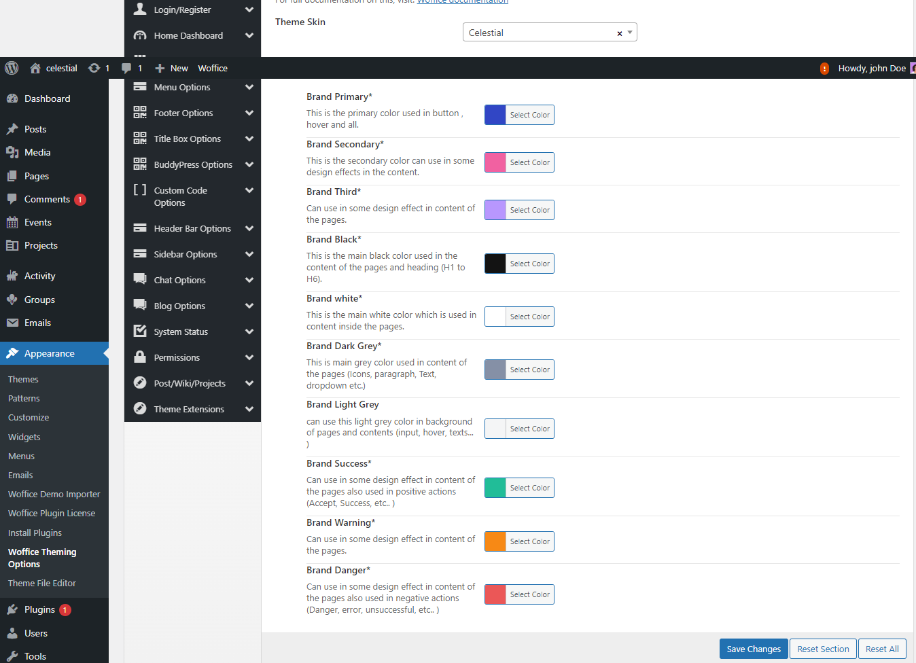This screenshot has width=916, height=663.
Task: Open the Theme Skin Celestial dropdown
Action: coord(542,33)
